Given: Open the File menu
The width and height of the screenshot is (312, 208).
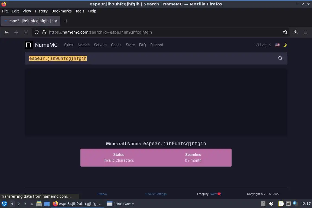Looking at the screenshot, I should pos(5,11).
